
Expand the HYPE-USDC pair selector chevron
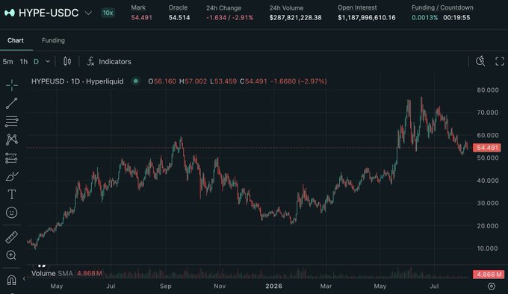pos(88,13)
